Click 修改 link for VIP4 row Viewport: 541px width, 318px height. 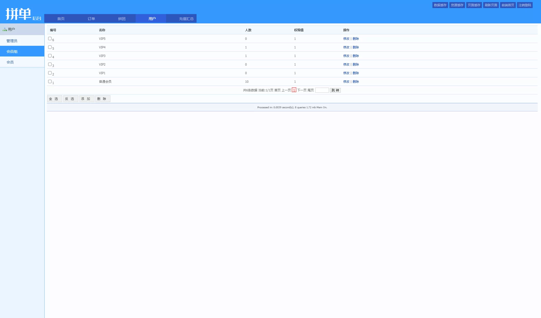[x=346, y=47]
